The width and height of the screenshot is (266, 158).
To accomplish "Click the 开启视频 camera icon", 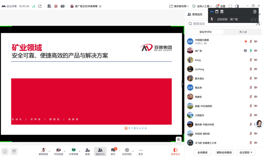I will pos(58,150).
